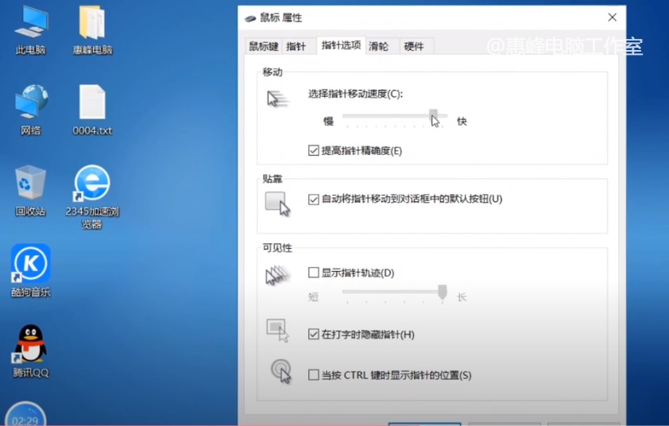Screen dimensions: 669x426
Task: Uncheck 自动将指针移动到对话框中的默认按钮(U)
Action: click(x=314, y=199)
